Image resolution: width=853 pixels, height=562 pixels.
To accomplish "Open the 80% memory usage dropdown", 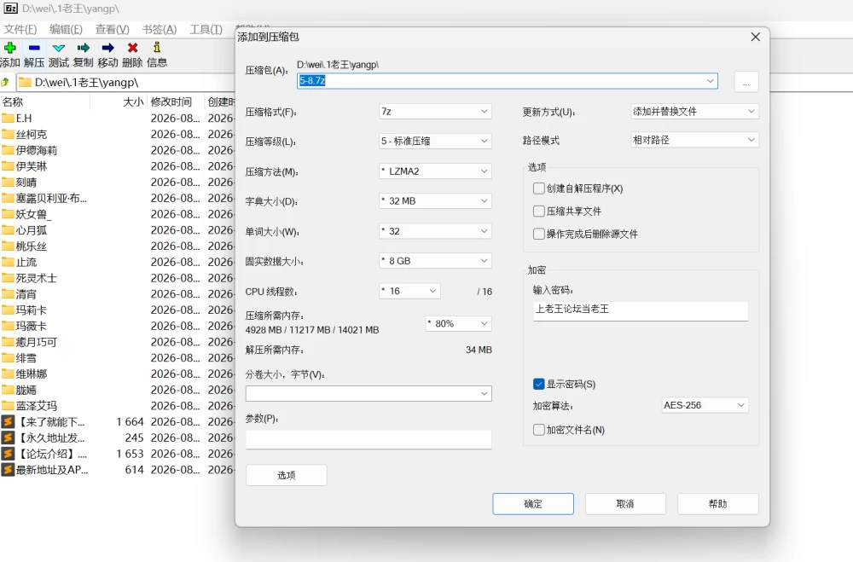I will (459, 323).
